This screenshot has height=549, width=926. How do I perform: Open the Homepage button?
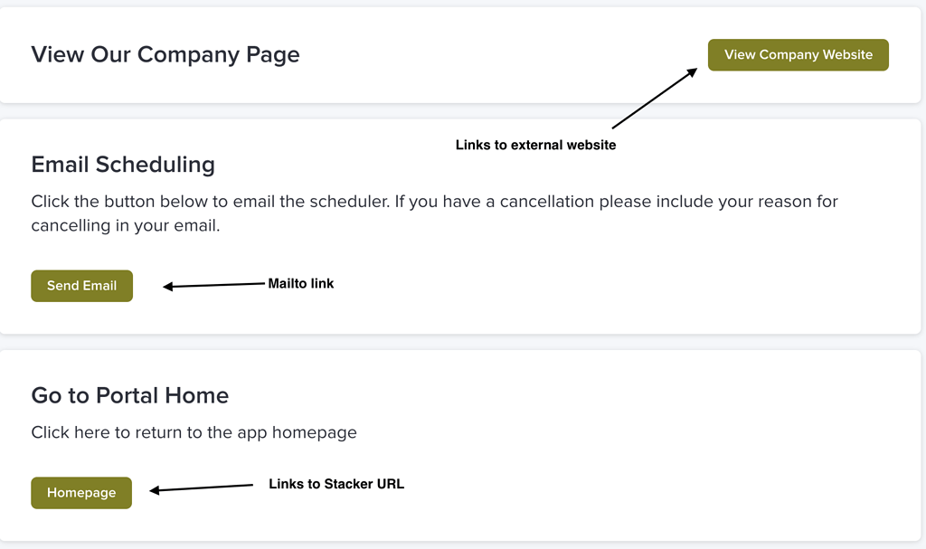tap(81, 493)
